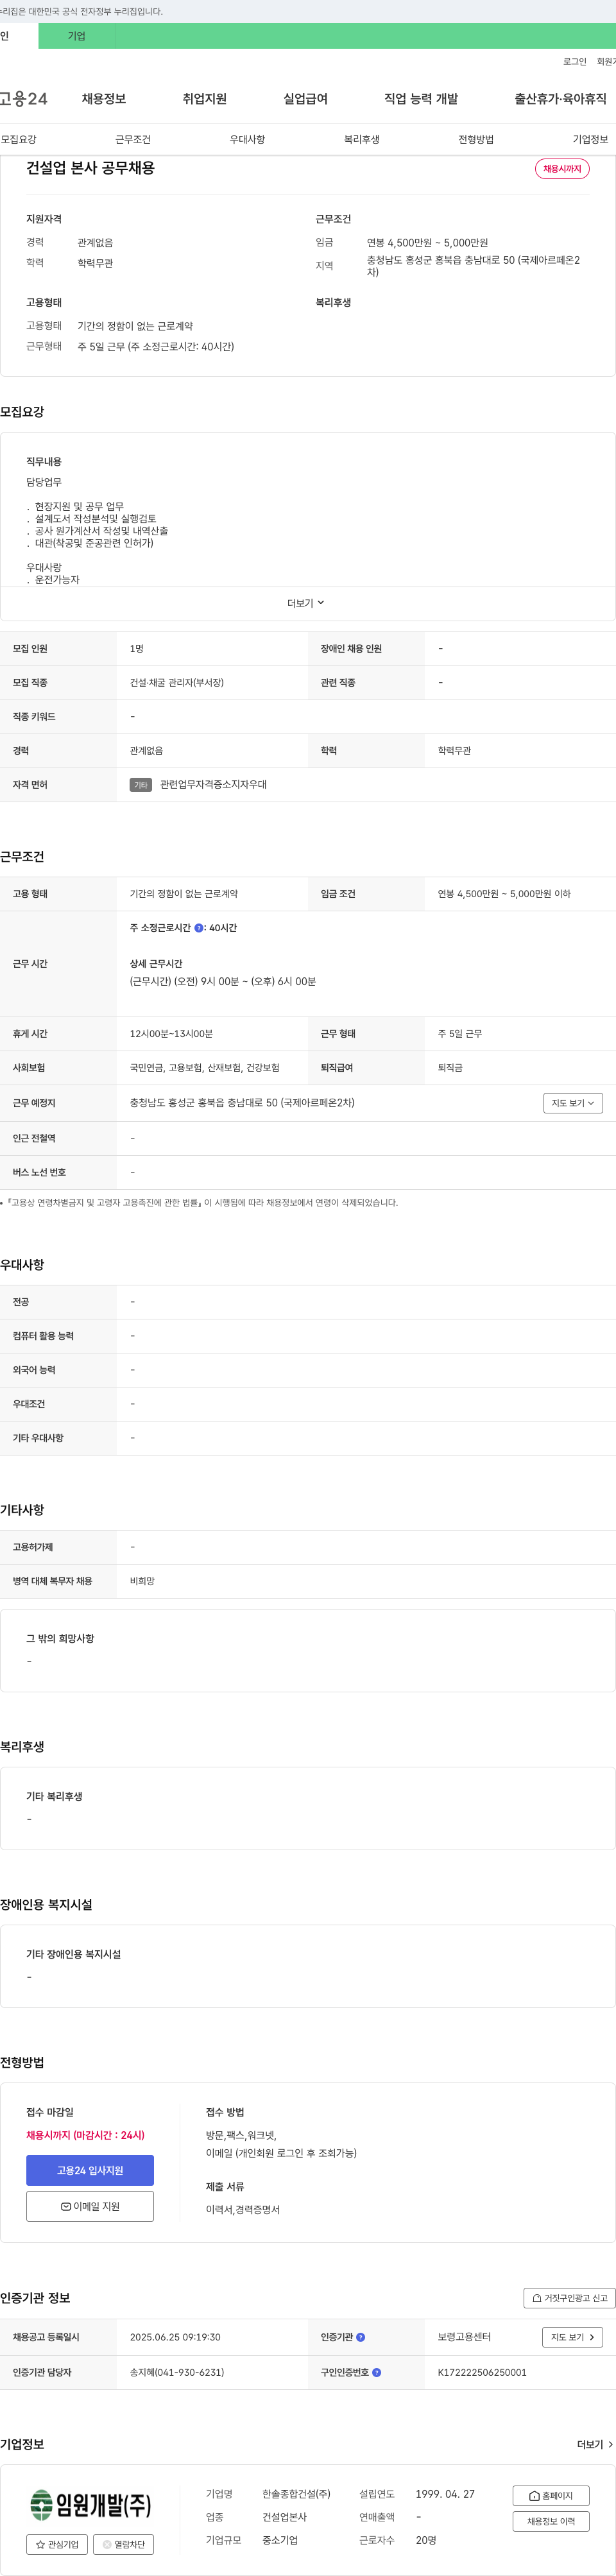Click 관련업무자격증소지자우대 text
Screen dimensions: 616x2576
pos(213,785)
